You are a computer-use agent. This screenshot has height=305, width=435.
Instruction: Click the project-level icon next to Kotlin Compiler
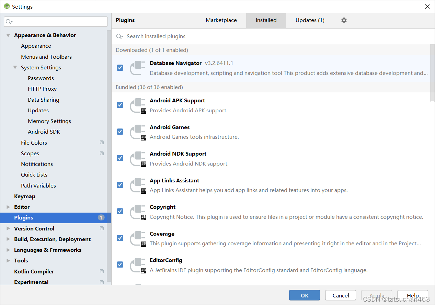click(102, 271)
